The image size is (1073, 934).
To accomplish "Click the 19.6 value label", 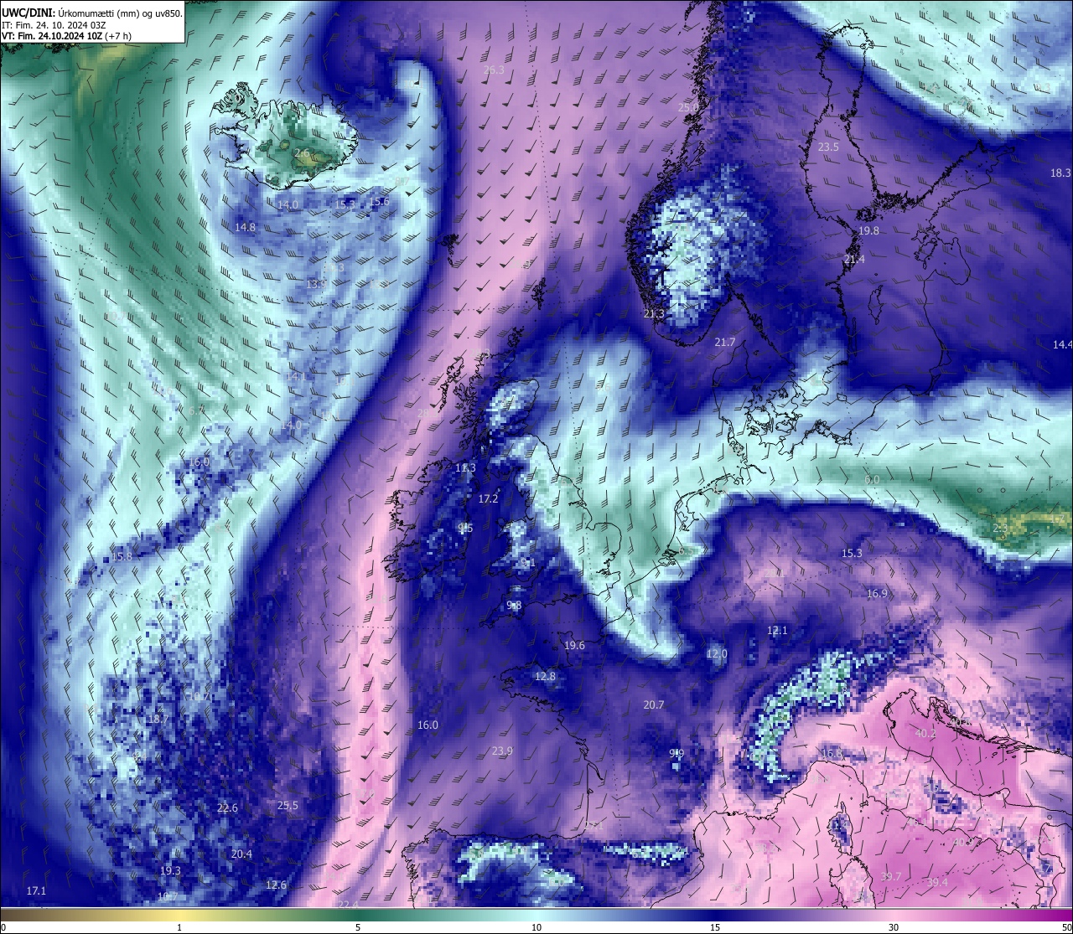I will pyautogui.click(x=574, y=646).
